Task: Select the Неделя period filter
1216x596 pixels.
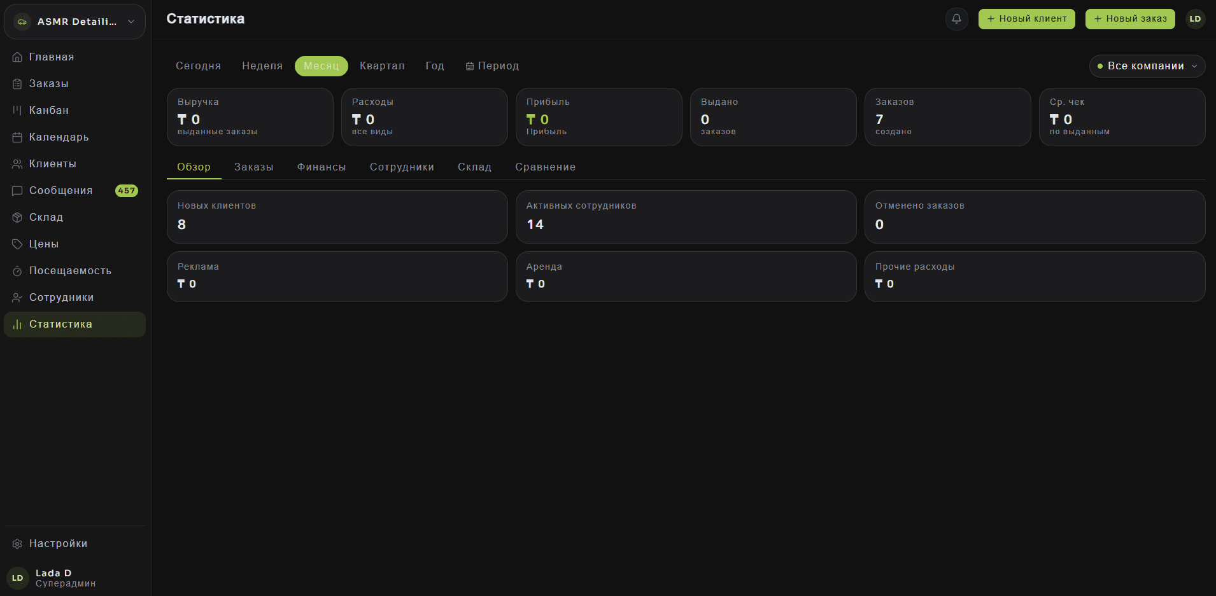Action: click(x=262, y=66)
